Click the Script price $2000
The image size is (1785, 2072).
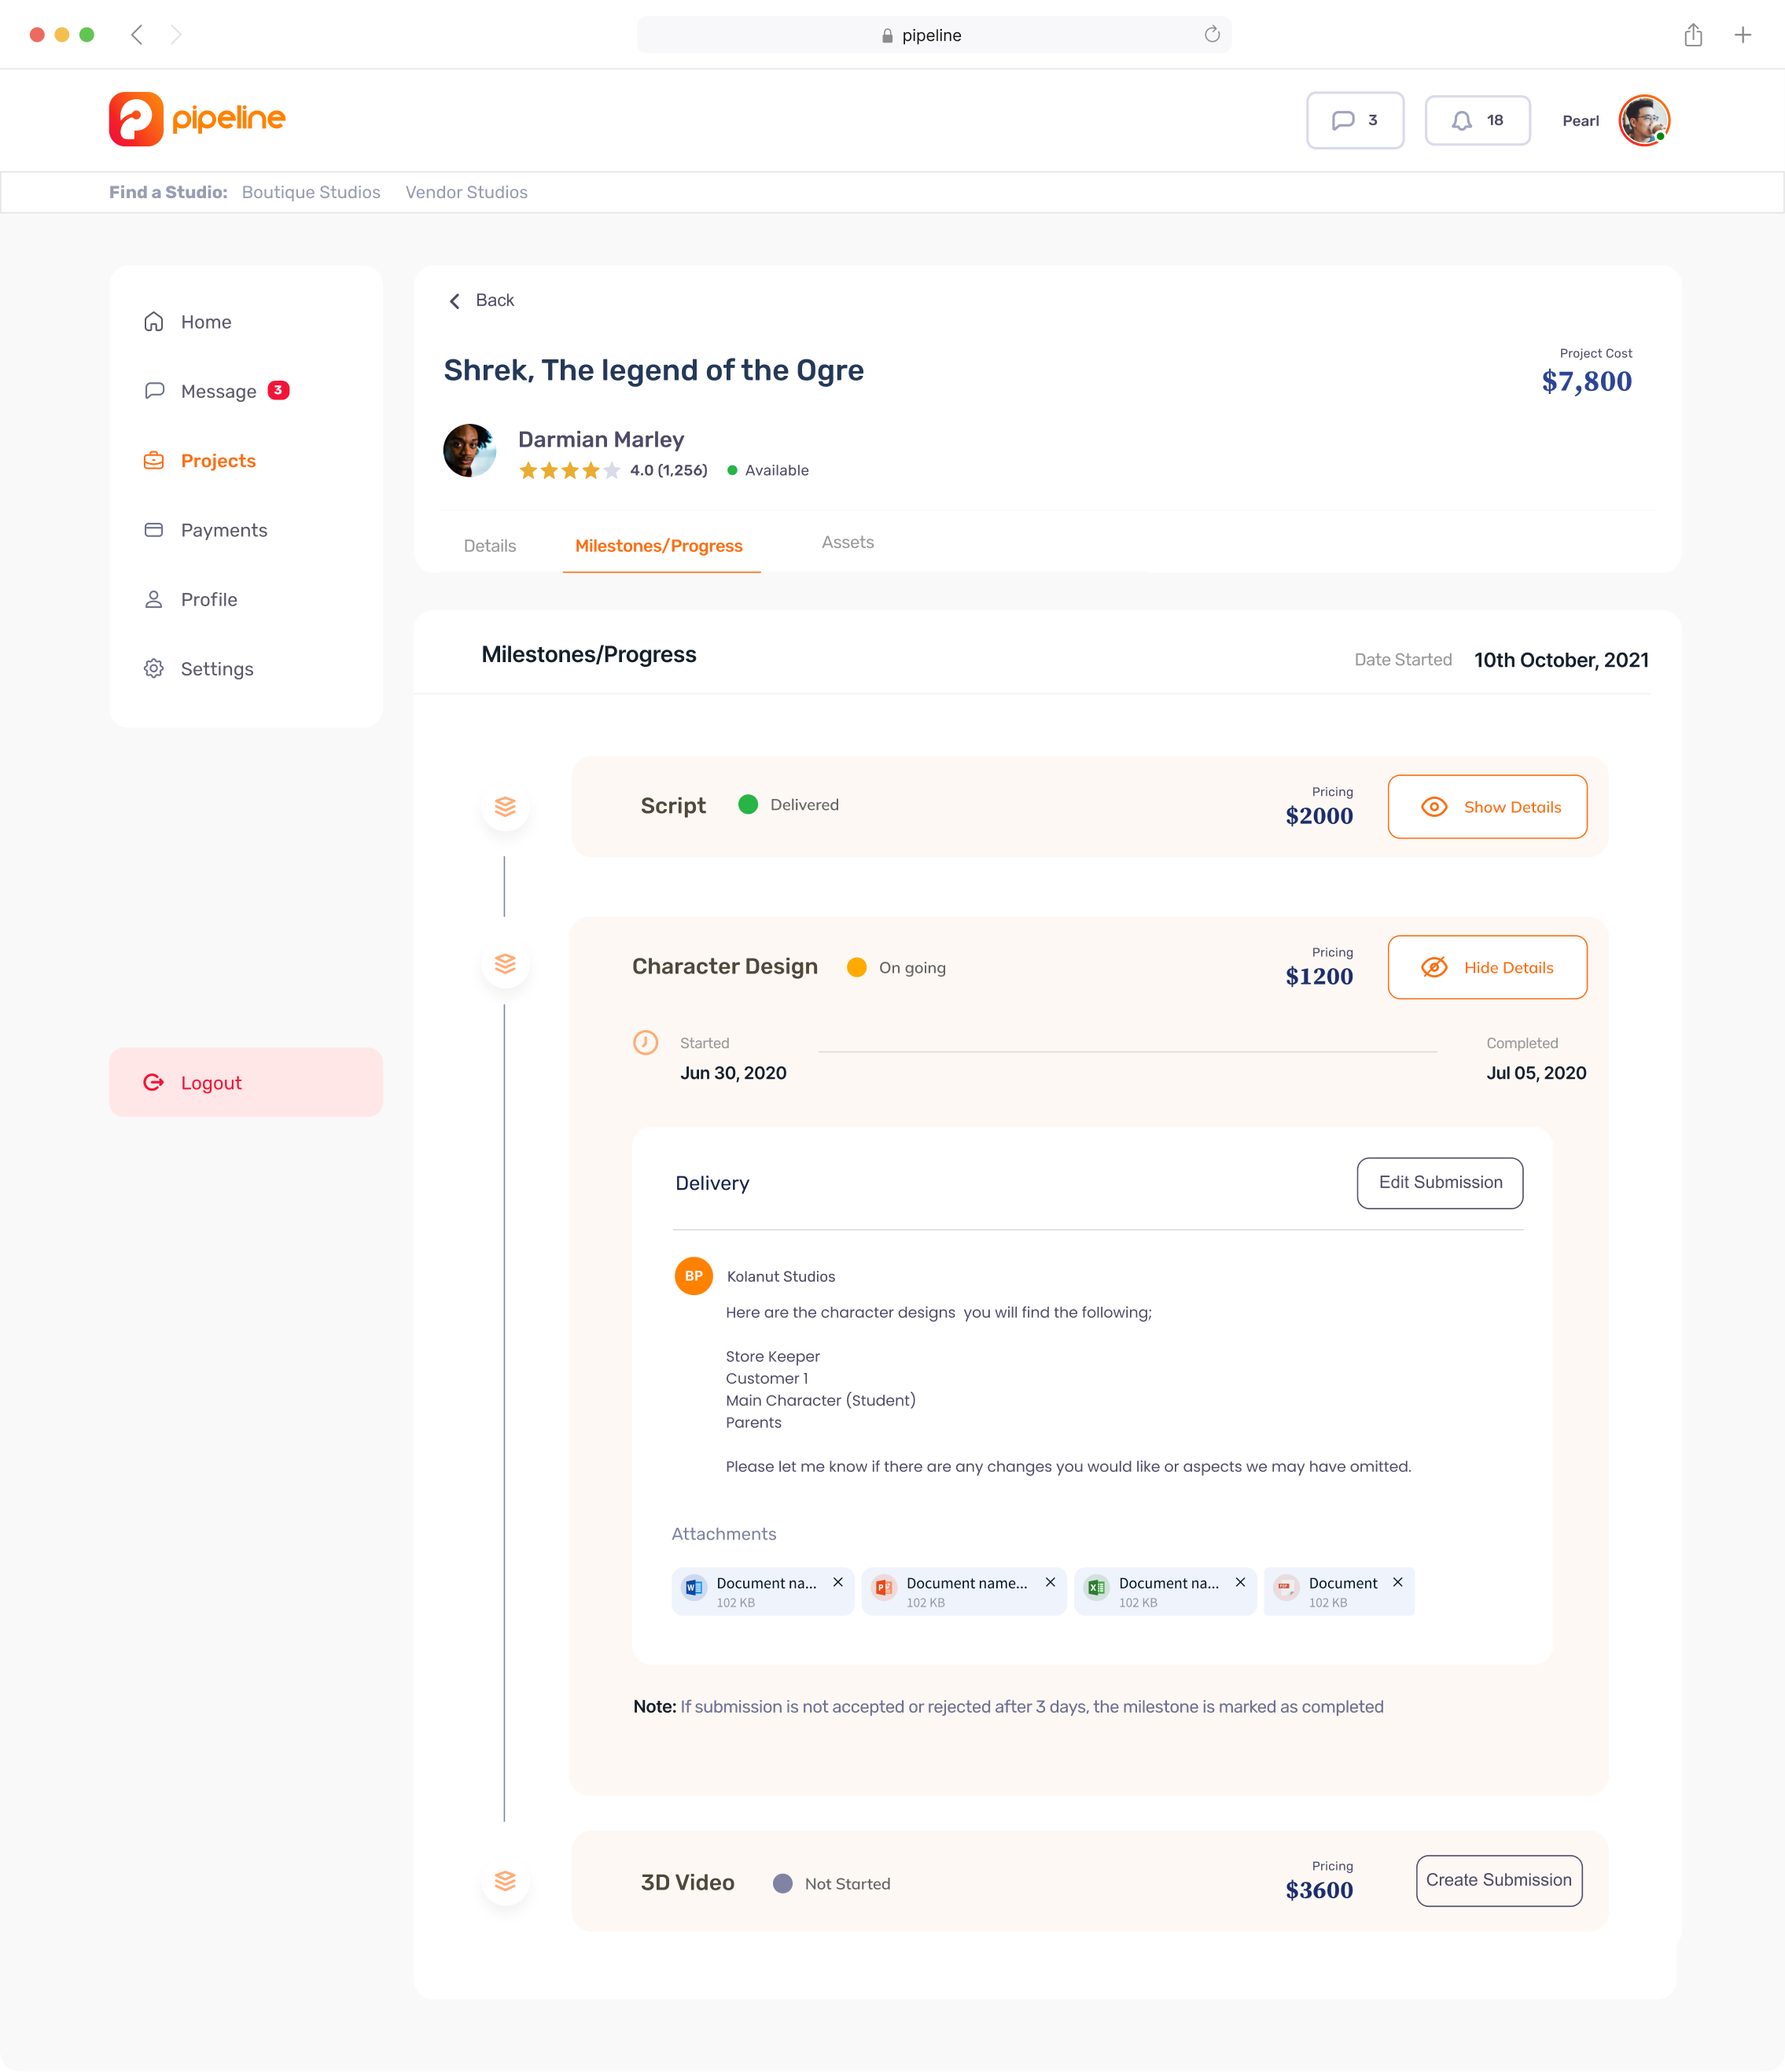click(x=1319, y=816)
